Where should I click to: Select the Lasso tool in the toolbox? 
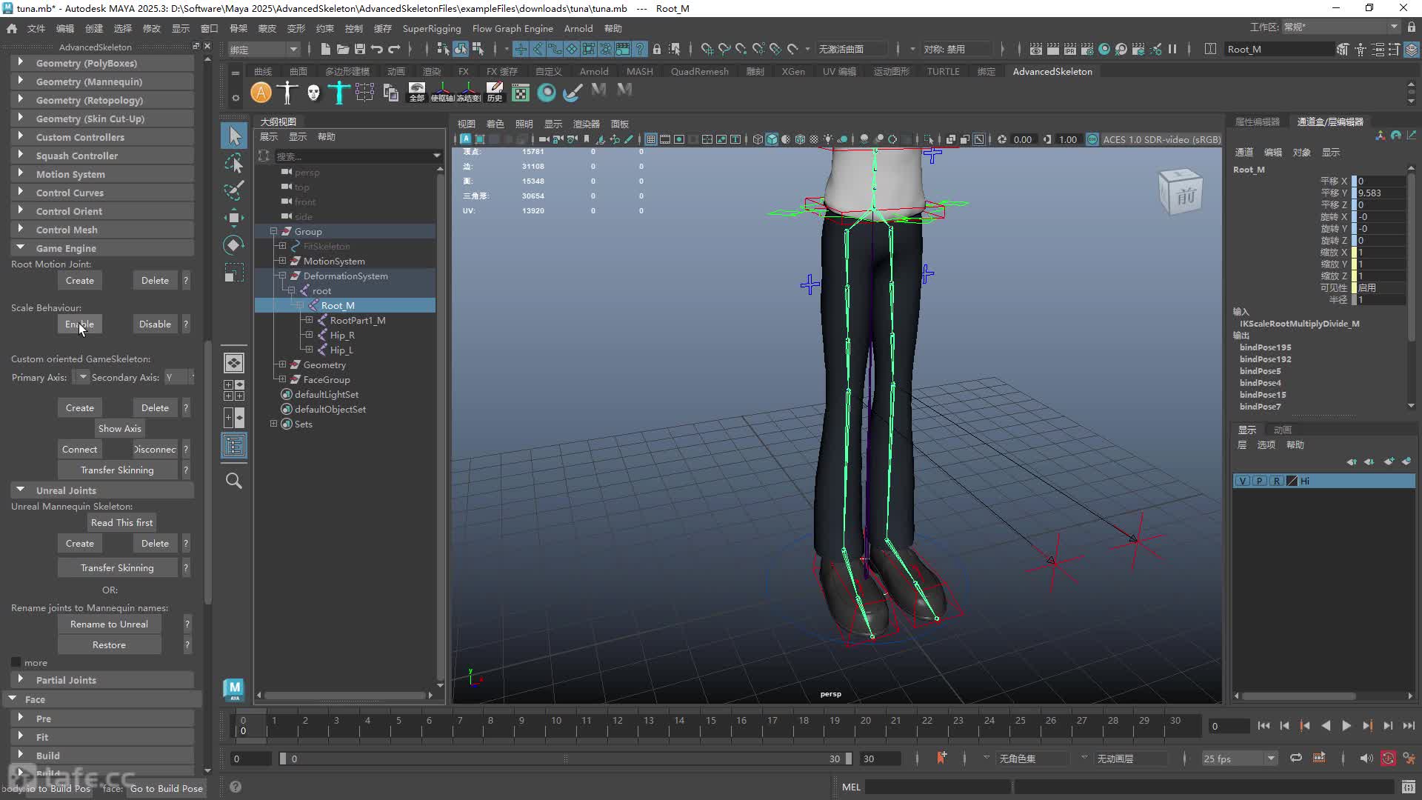coord(234,163)
